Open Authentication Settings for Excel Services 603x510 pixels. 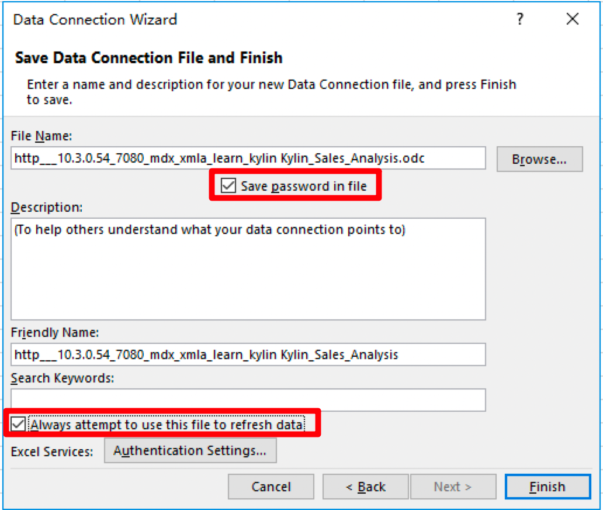pos(190,451)
